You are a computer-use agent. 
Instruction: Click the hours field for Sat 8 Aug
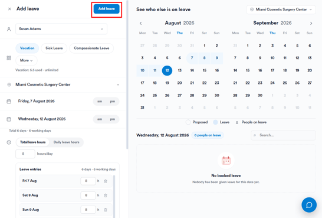coord(88,196)
